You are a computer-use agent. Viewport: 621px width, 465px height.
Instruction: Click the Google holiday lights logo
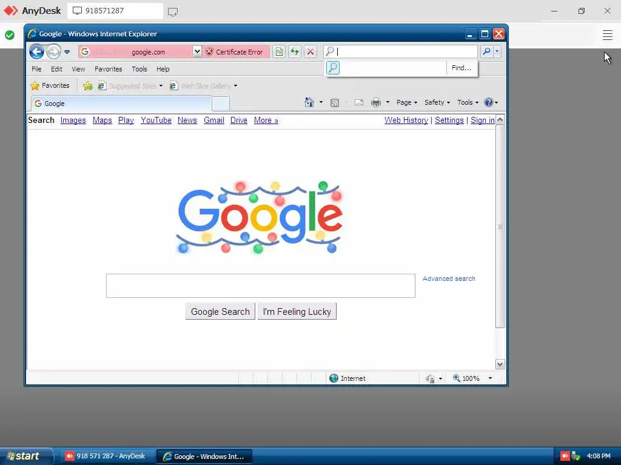[x=260, y=217]
